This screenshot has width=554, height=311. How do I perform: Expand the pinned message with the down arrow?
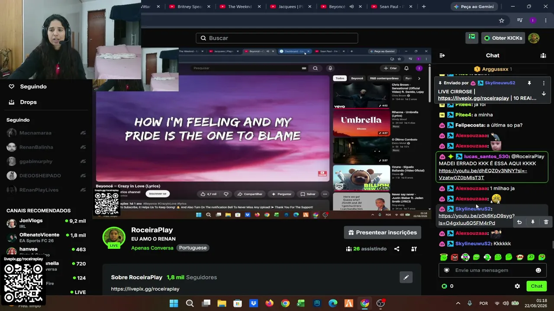[544, 93]
